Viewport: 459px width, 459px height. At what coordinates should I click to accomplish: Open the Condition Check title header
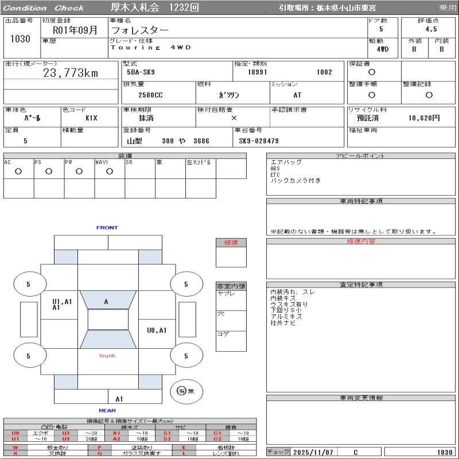point(44,8)
